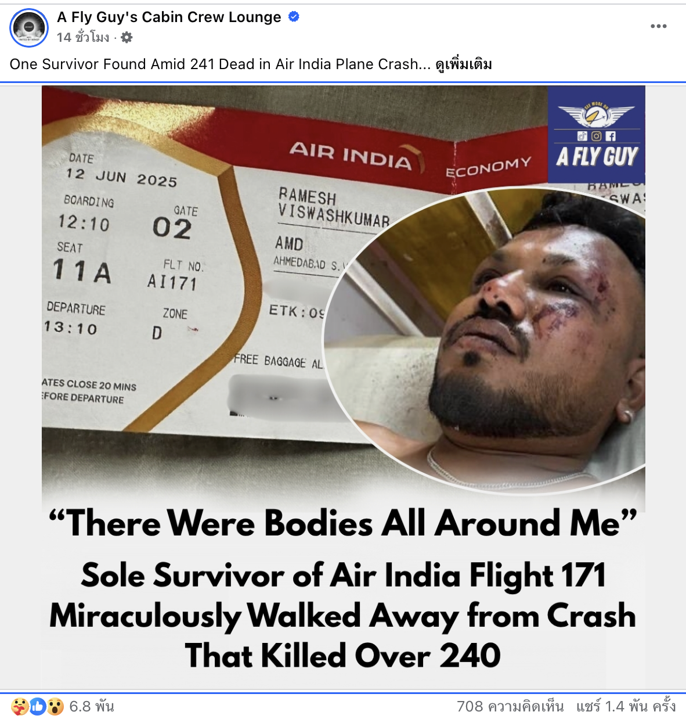Image resolution: width=686 pixels, height=719 pixels.
Task: Click the Facebook icon in watermark
Action: [x=611, y=136]
